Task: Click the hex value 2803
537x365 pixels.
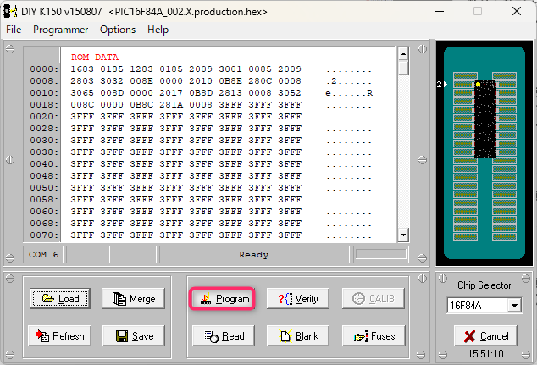Action: pos(82,80)
